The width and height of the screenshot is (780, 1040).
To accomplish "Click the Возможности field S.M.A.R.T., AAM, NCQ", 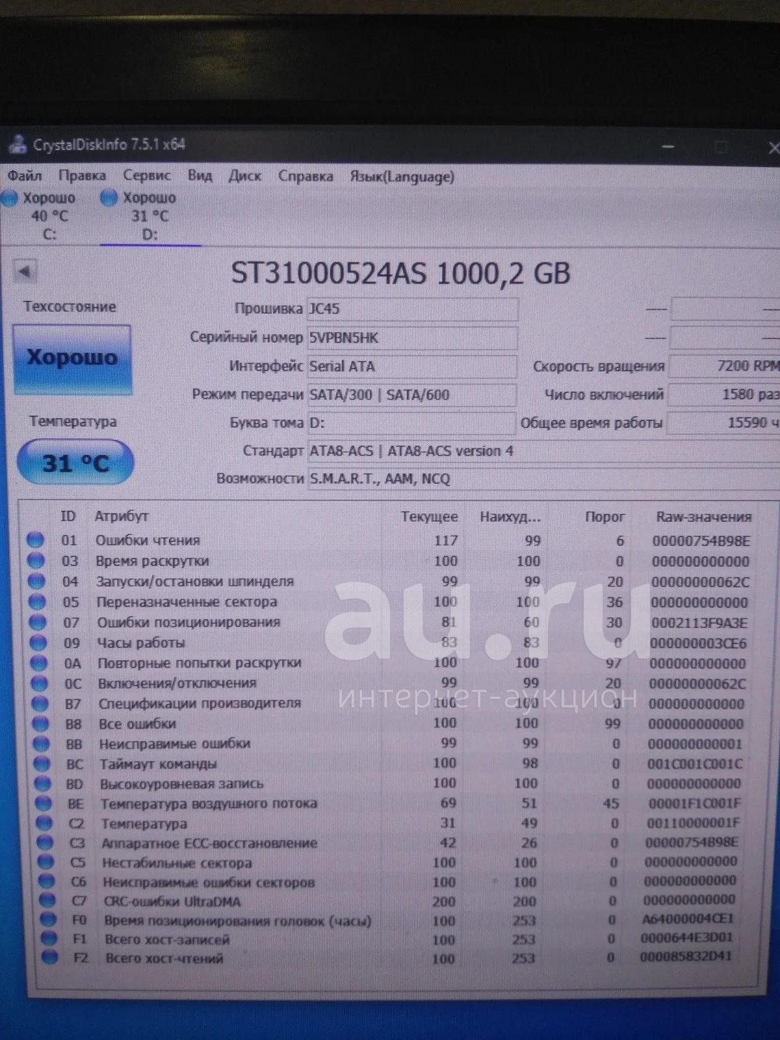I will point(543,479).
